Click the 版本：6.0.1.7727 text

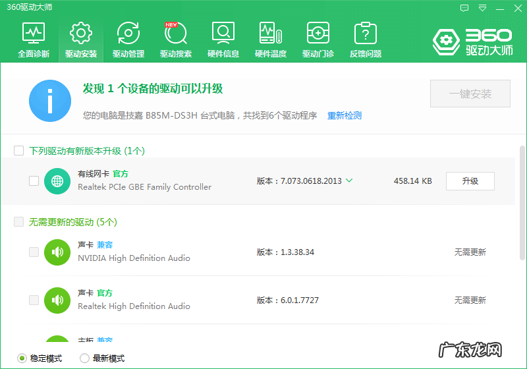288,300
